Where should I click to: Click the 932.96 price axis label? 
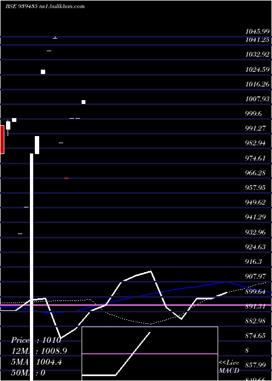[x=255, y=232]
